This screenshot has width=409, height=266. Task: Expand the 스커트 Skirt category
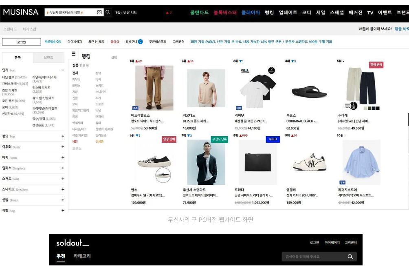63,179
